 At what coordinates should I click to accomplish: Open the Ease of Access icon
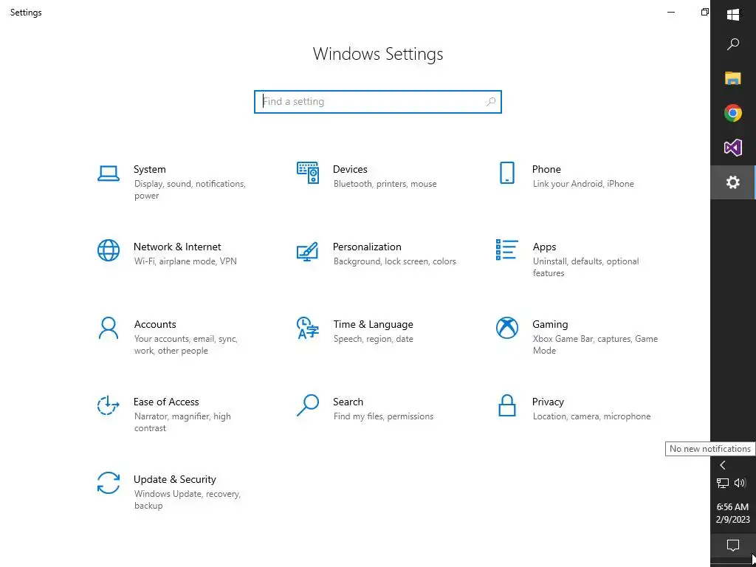[109, 405]
